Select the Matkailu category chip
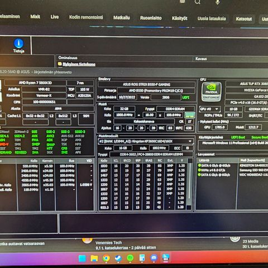Screen dimensions: 268x268 122,18
